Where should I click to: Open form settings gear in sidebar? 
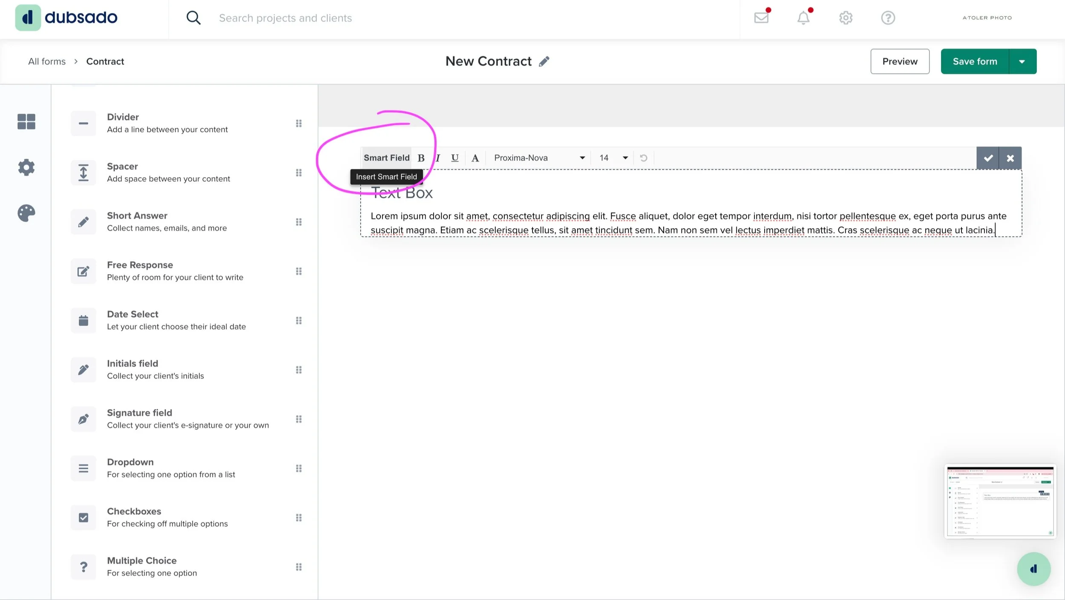point(26,167)
